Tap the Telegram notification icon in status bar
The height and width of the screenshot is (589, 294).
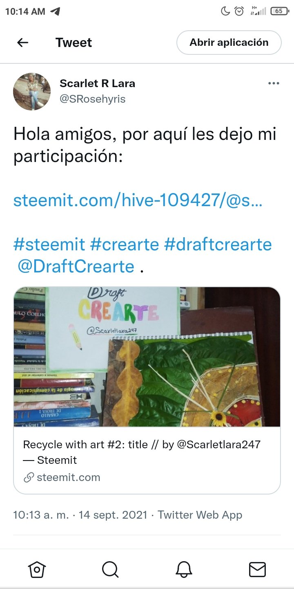[55, 11]
